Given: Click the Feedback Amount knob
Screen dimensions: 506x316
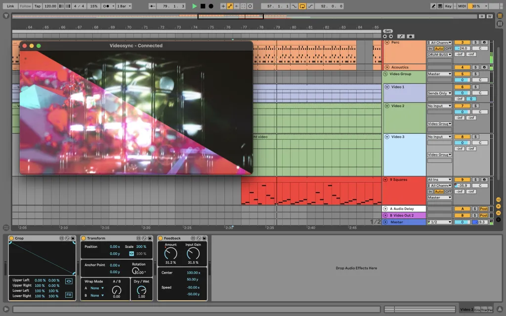Looking at the screenshot, I should 170,253.
